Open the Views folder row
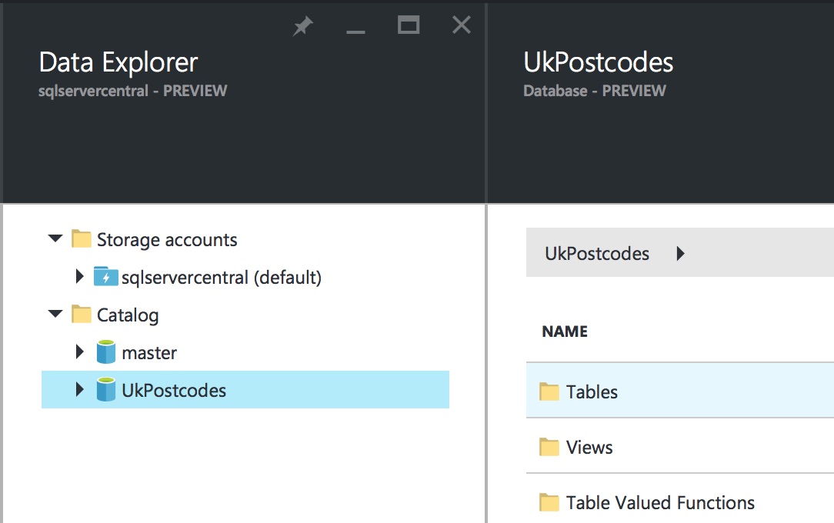The image size is (834, 523). pos(589,448)
